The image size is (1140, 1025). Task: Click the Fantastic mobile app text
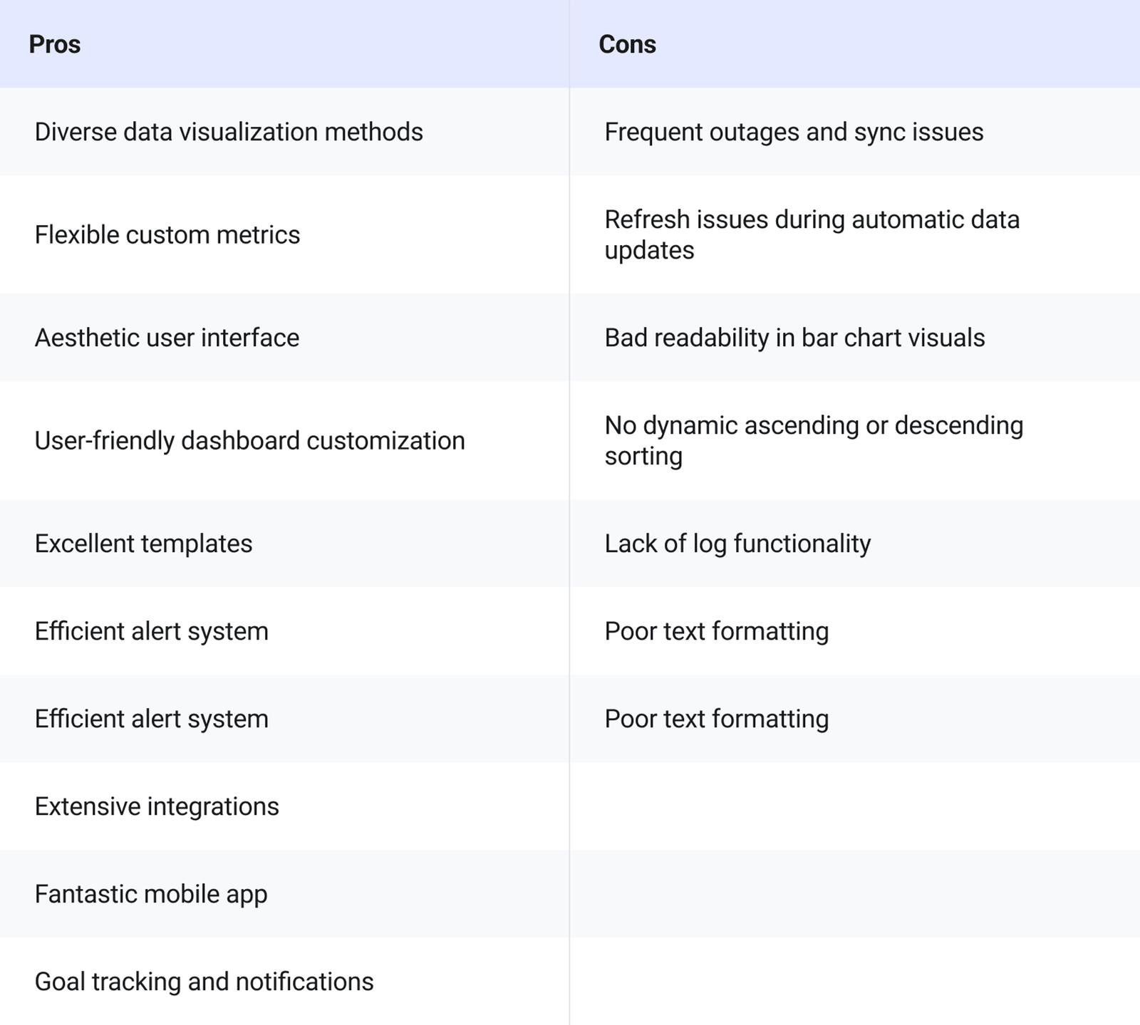point(151,894)
